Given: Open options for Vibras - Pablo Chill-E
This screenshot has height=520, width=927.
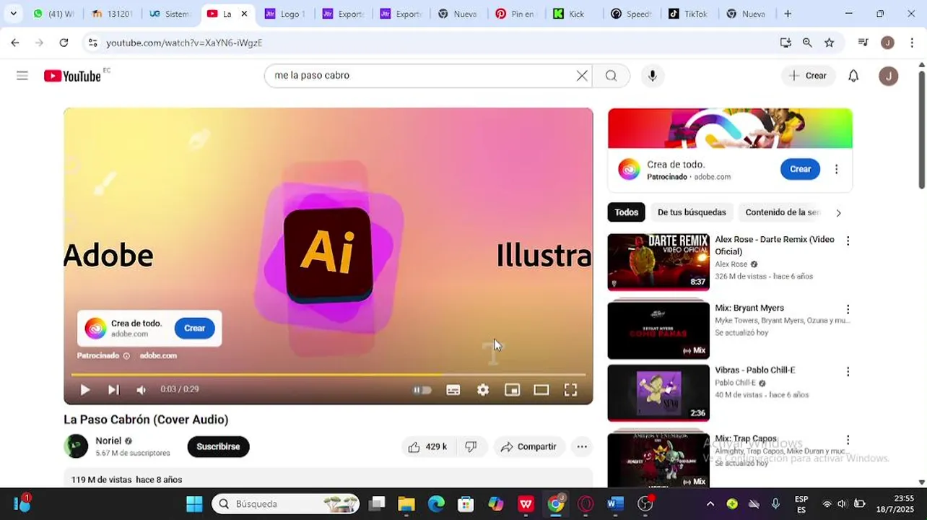Looking at the screenshot, I should 848,371.
